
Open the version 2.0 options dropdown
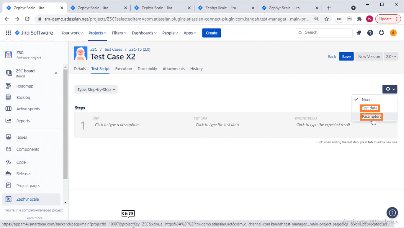tap(391, 57)
